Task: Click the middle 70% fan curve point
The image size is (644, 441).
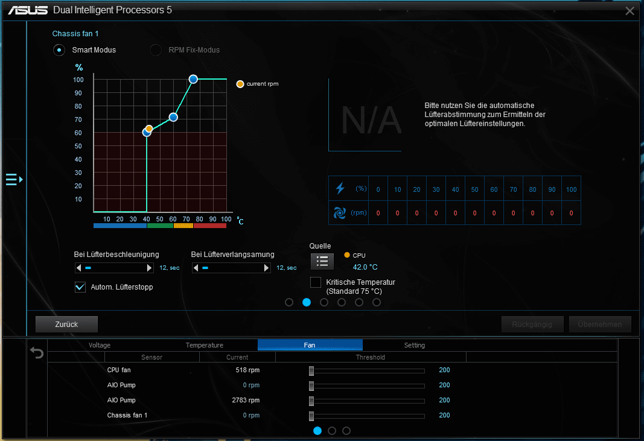Action: coord(173,118)
